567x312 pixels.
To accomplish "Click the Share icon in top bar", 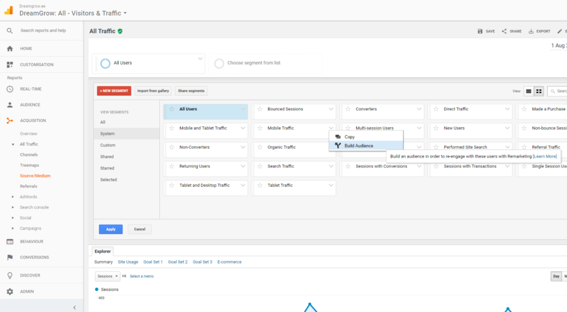I will pos(504,31).
